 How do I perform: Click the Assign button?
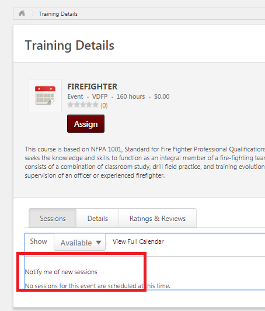(x=86, y=124)
